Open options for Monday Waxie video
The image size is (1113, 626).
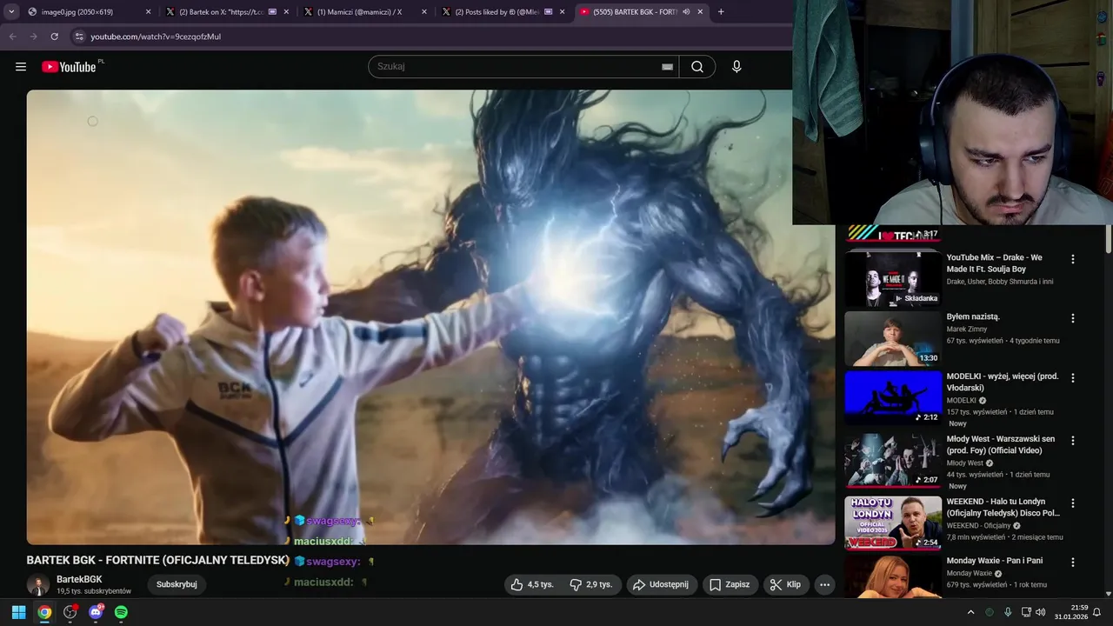pos(1073,563)
